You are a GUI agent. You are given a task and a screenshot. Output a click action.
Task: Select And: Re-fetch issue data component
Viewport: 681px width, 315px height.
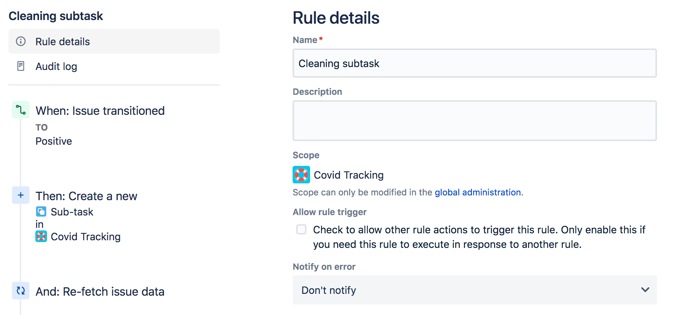pos(100,291)
